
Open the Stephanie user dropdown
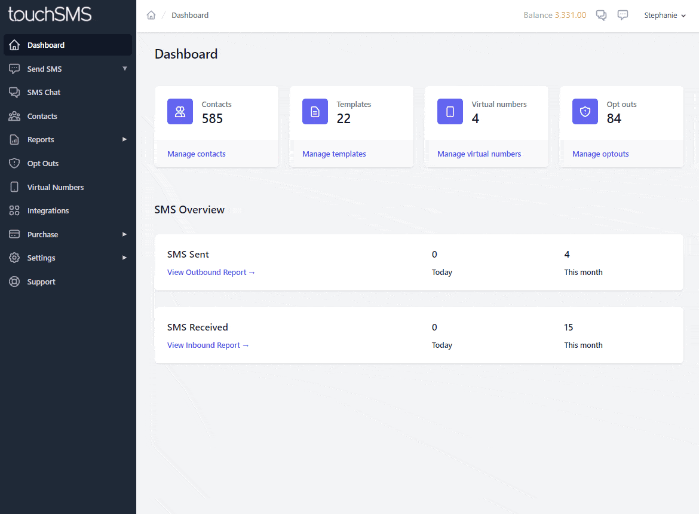664,16
